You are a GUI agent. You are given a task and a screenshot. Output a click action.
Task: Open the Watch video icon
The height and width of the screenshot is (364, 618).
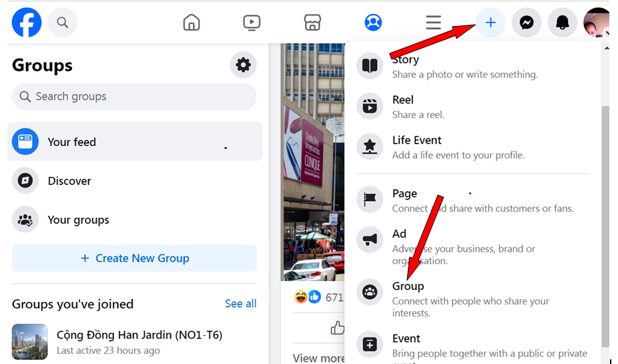252,23
